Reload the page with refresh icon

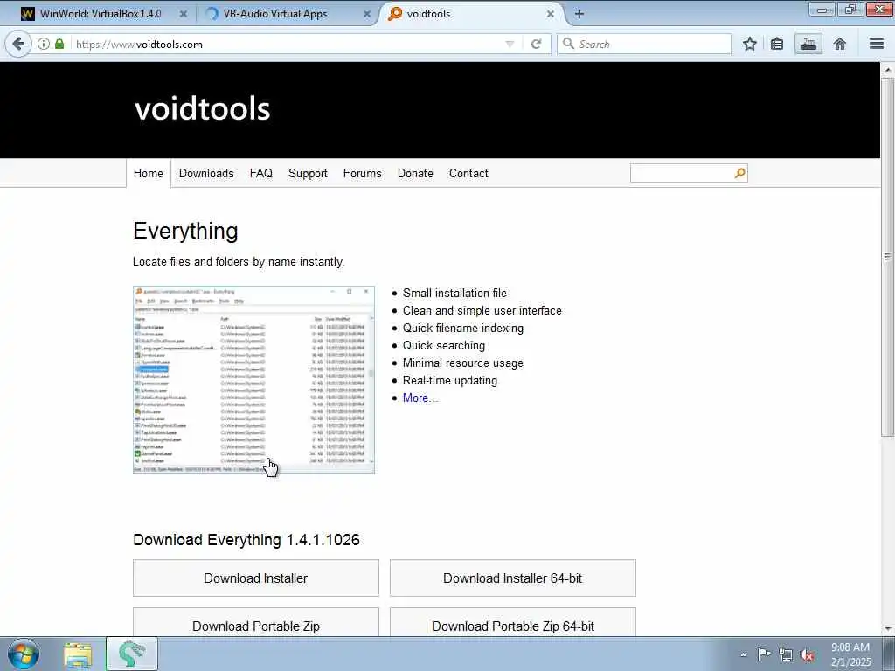[x=536, y=44]
